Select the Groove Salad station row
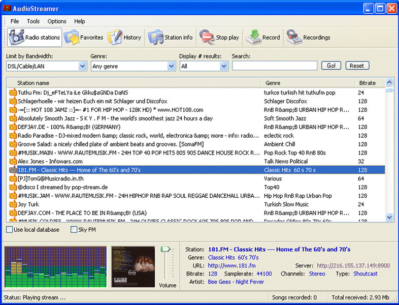 point(196,144)
